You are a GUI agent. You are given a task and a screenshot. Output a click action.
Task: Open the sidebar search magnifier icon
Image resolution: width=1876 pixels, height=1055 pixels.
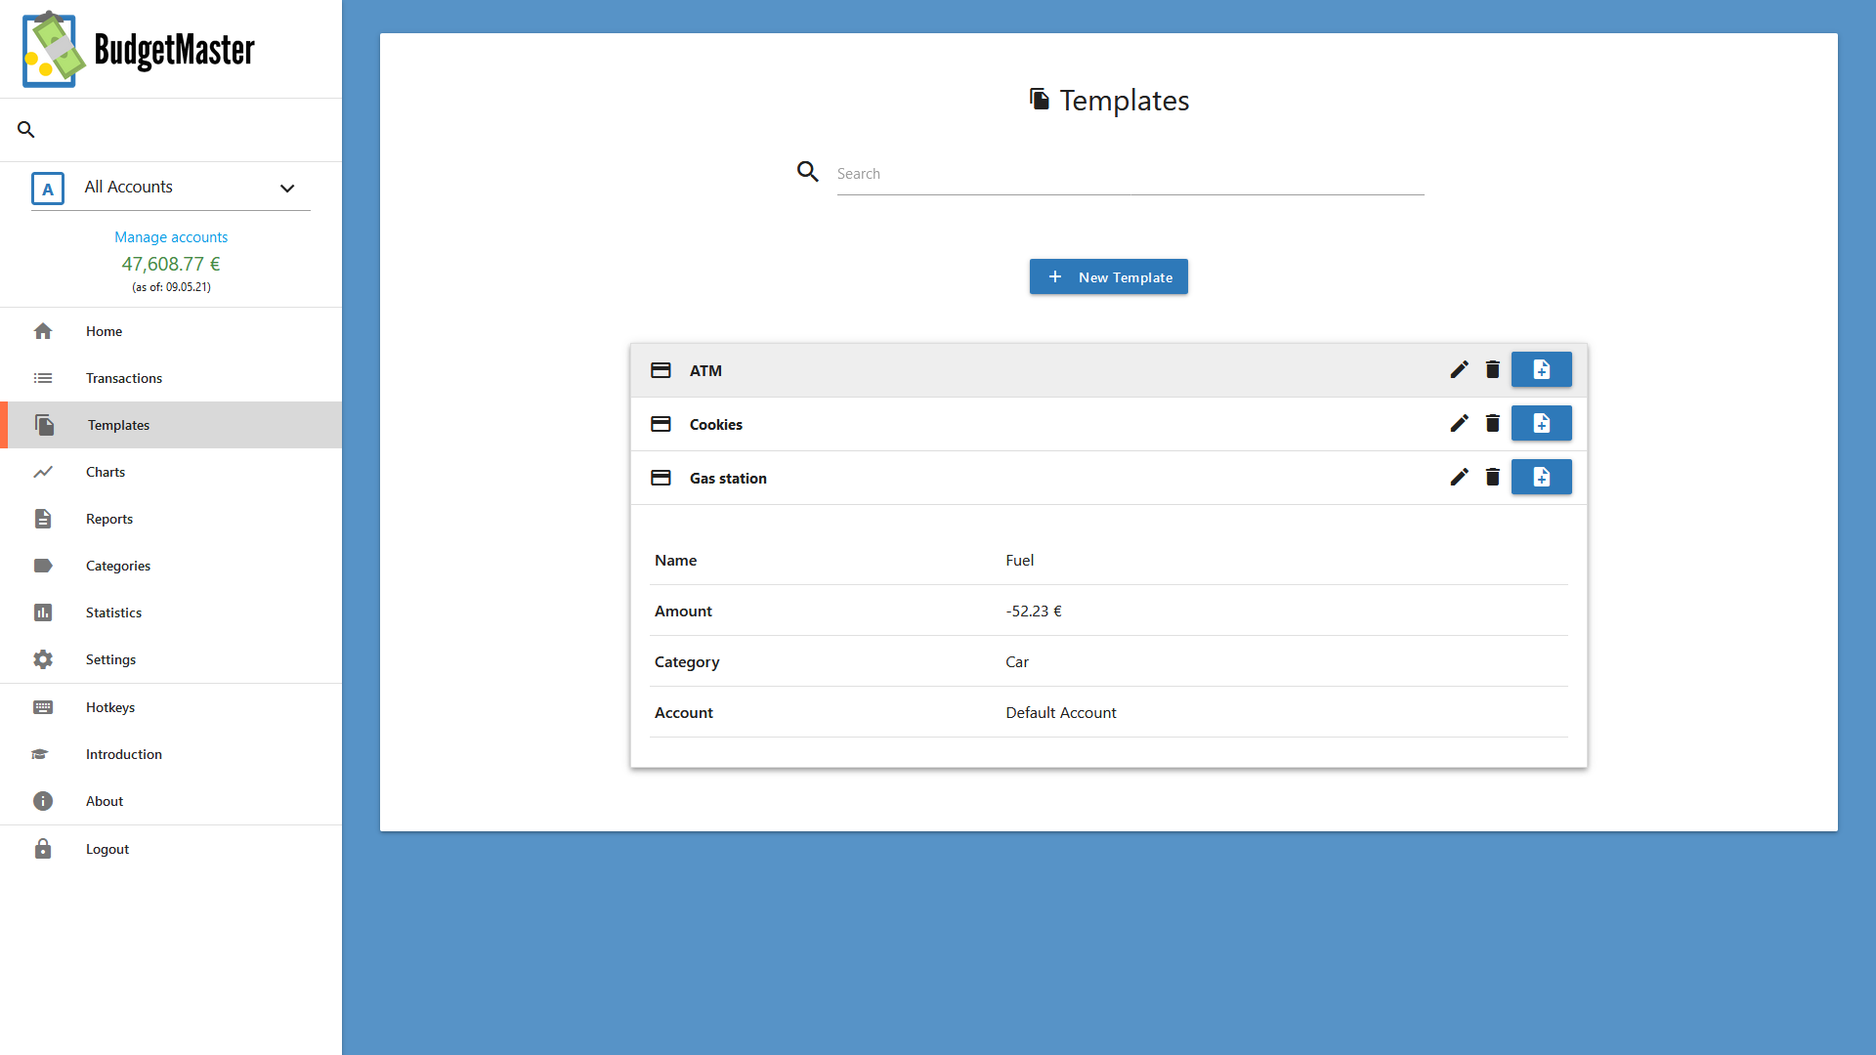[x=26, y=129]
